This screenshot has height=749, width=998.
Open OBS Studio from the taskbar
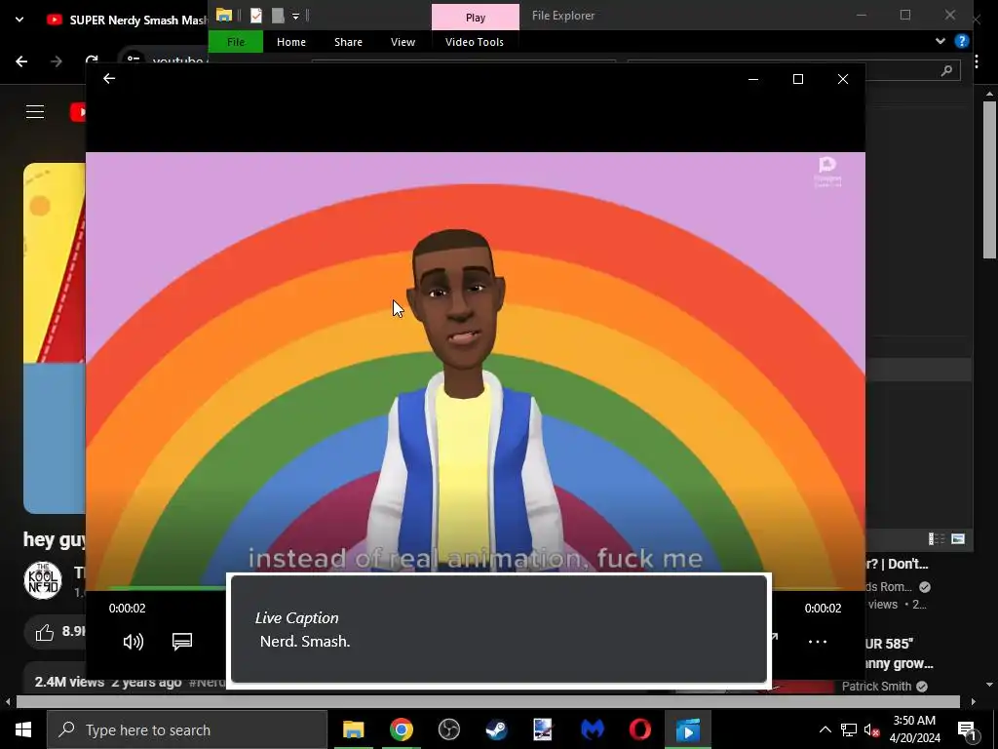pos(448,729)
